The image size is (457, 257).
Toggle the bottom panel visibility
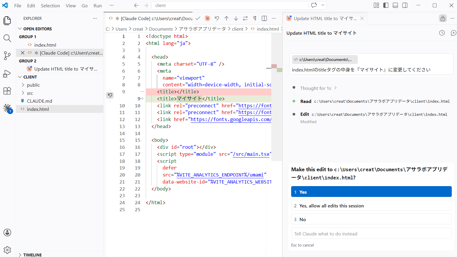tap(395, 5)
